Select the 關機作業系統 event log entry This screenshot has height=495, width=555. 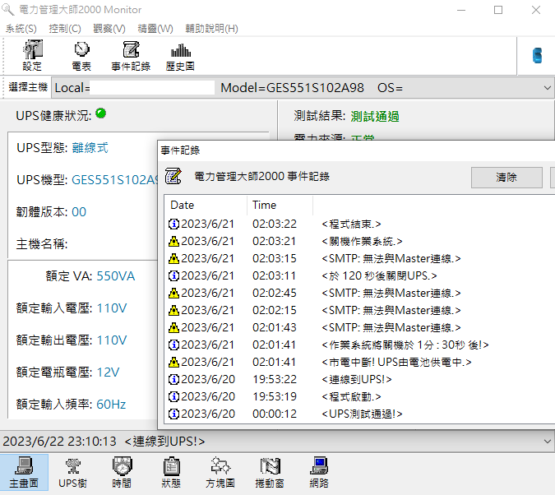pyautogui.click(x=362, y=241)
